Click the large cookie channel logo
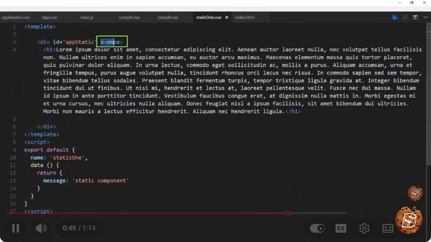431x242 pixels. pyautogui.click(x=409, y=220)
